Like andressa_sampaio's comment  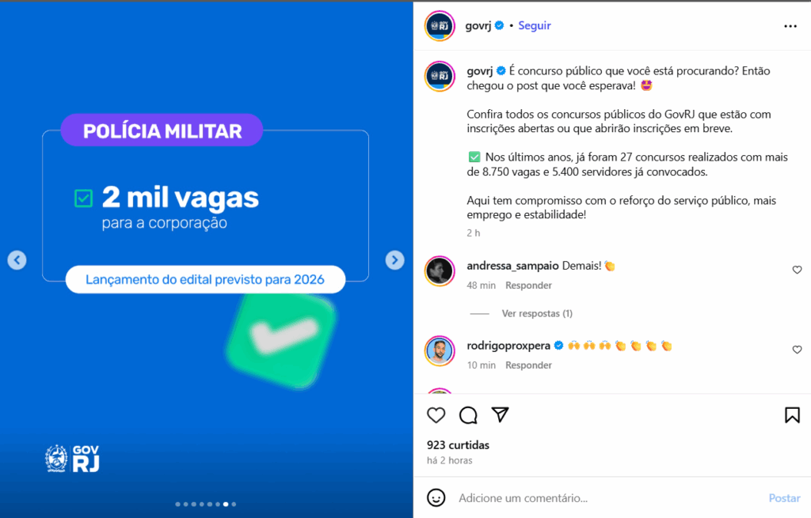pyautogui.click(x=797, y=270)
